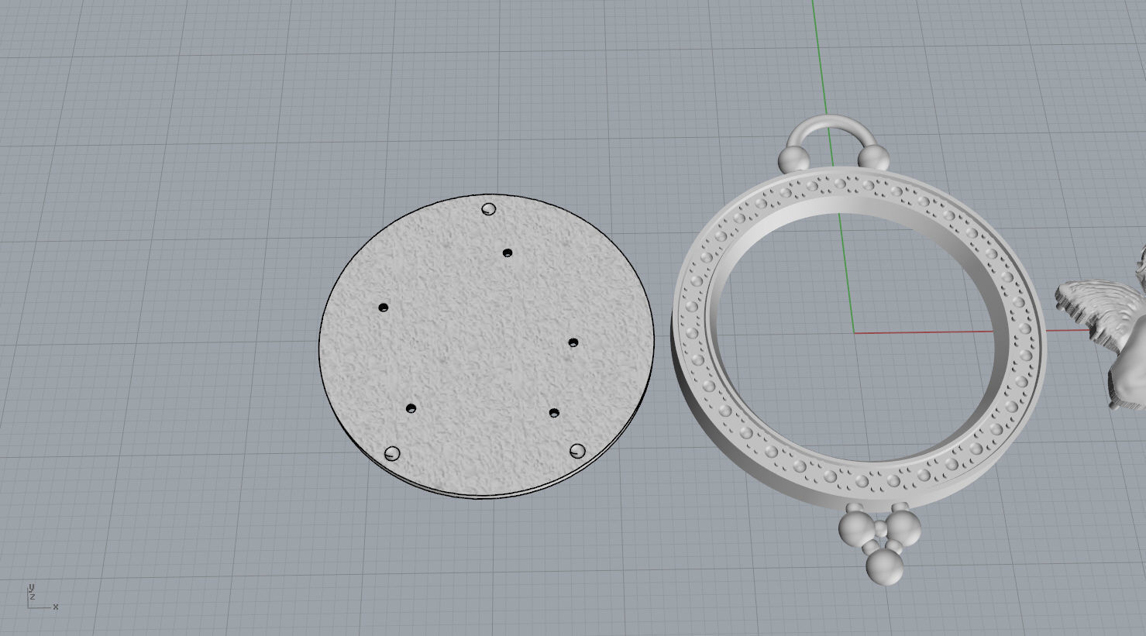
Task: Click the small dark hole on disc right side
Action: coord(573,342)
